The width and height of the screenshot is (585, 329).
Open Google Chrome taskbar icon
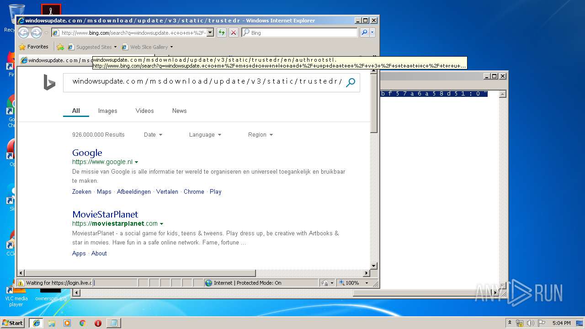[x=82, y=323]
